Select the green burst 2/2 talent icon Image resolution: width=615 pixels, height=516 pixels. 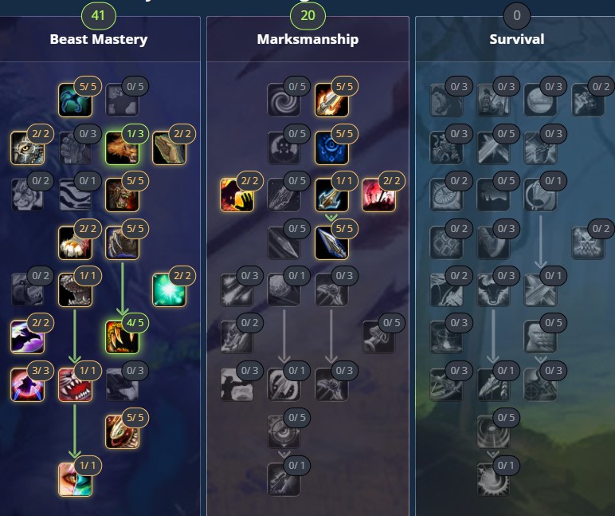tap(169, 290)
